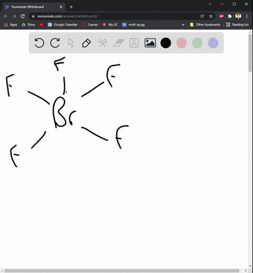Open the Other bookmarks folder

point(205,25)
